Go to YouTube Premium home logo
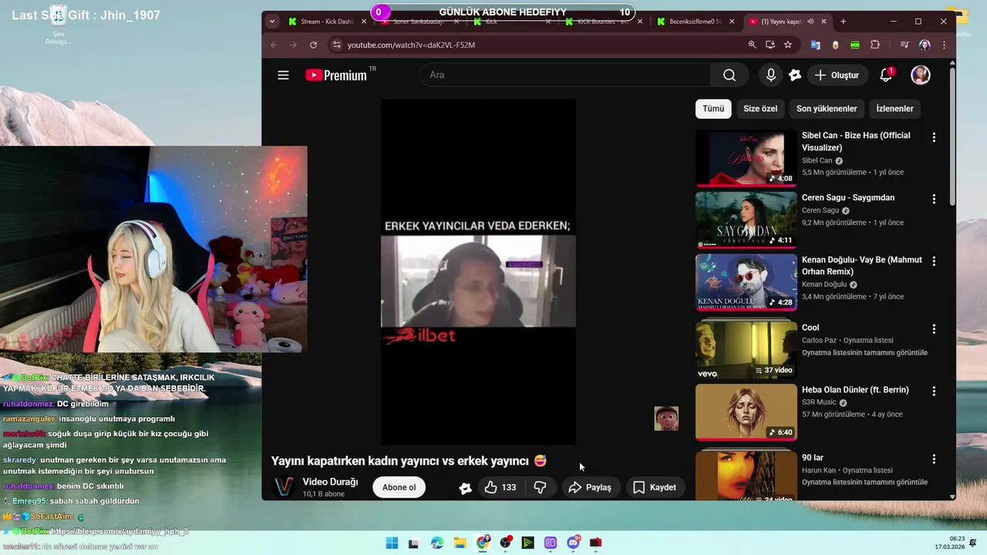 click(336, 75)
